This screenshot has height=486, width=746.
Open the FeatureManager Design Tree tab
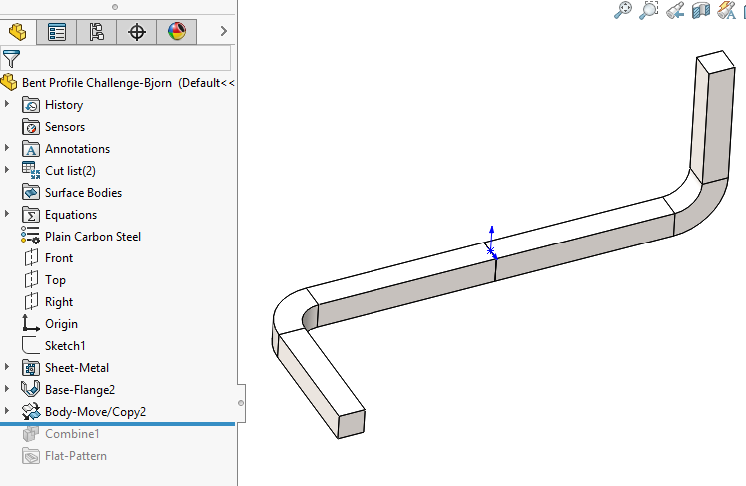18,32
